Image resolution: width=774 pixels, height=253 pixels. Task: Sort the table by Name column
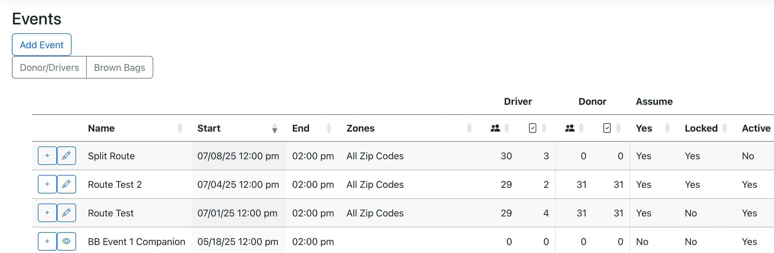coord(101,128)
